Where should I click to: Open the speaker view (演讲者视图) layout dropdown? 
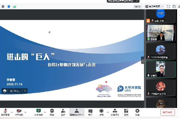[x=154, y=7]
